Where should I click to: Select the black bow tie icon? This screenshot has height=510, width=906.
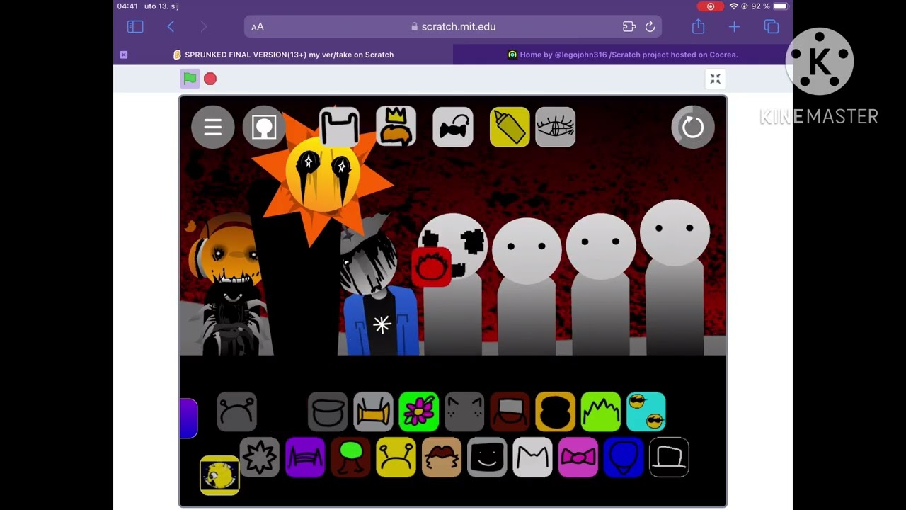(453, 127)
